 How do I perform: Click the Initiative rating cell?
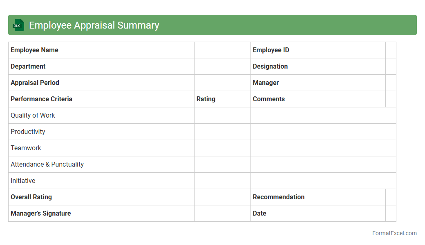pyautogui.click(x=222, y=181)
